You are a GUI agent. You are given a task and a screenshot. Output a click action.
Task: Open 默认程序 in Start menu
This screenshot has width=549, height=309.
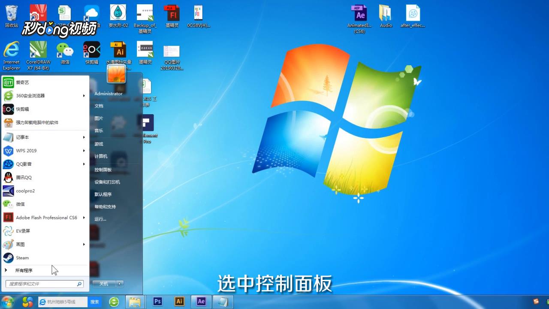pos(103,194)
